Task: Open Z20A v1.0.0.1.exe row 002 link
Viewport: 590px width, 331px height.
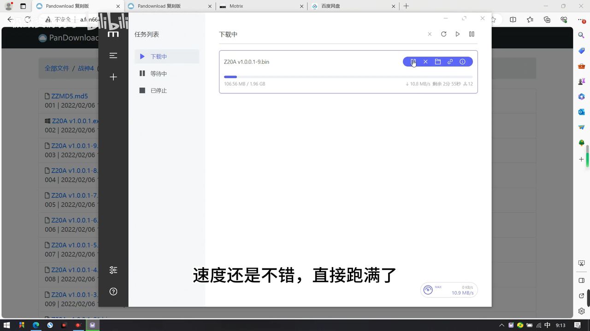Action: click(75, 121)
